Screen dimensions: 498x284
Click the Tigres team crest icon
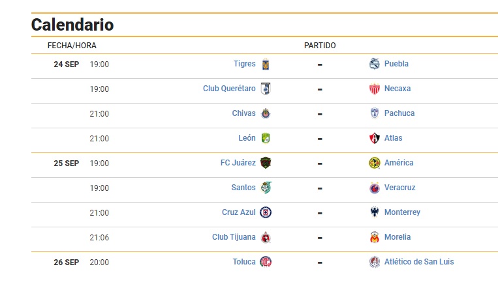click(266, 64)
